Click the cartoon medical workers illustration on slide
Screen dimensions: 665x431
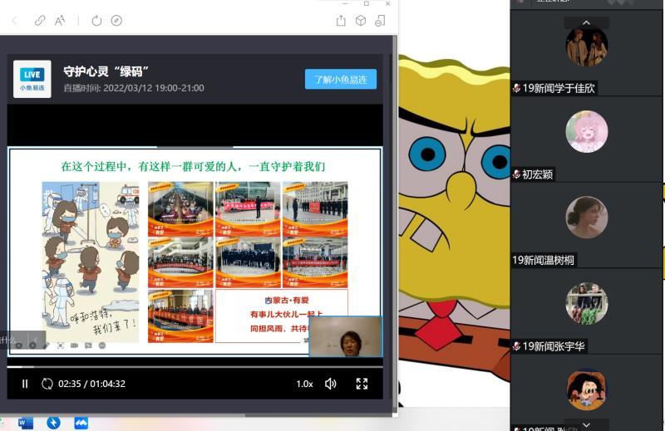click(x=91, y=262)
